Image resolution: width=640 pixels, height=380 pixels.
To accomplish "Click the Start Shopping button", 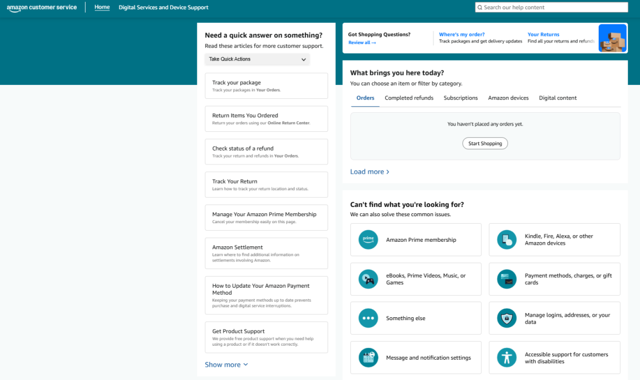I will click(x=485, y=144).
